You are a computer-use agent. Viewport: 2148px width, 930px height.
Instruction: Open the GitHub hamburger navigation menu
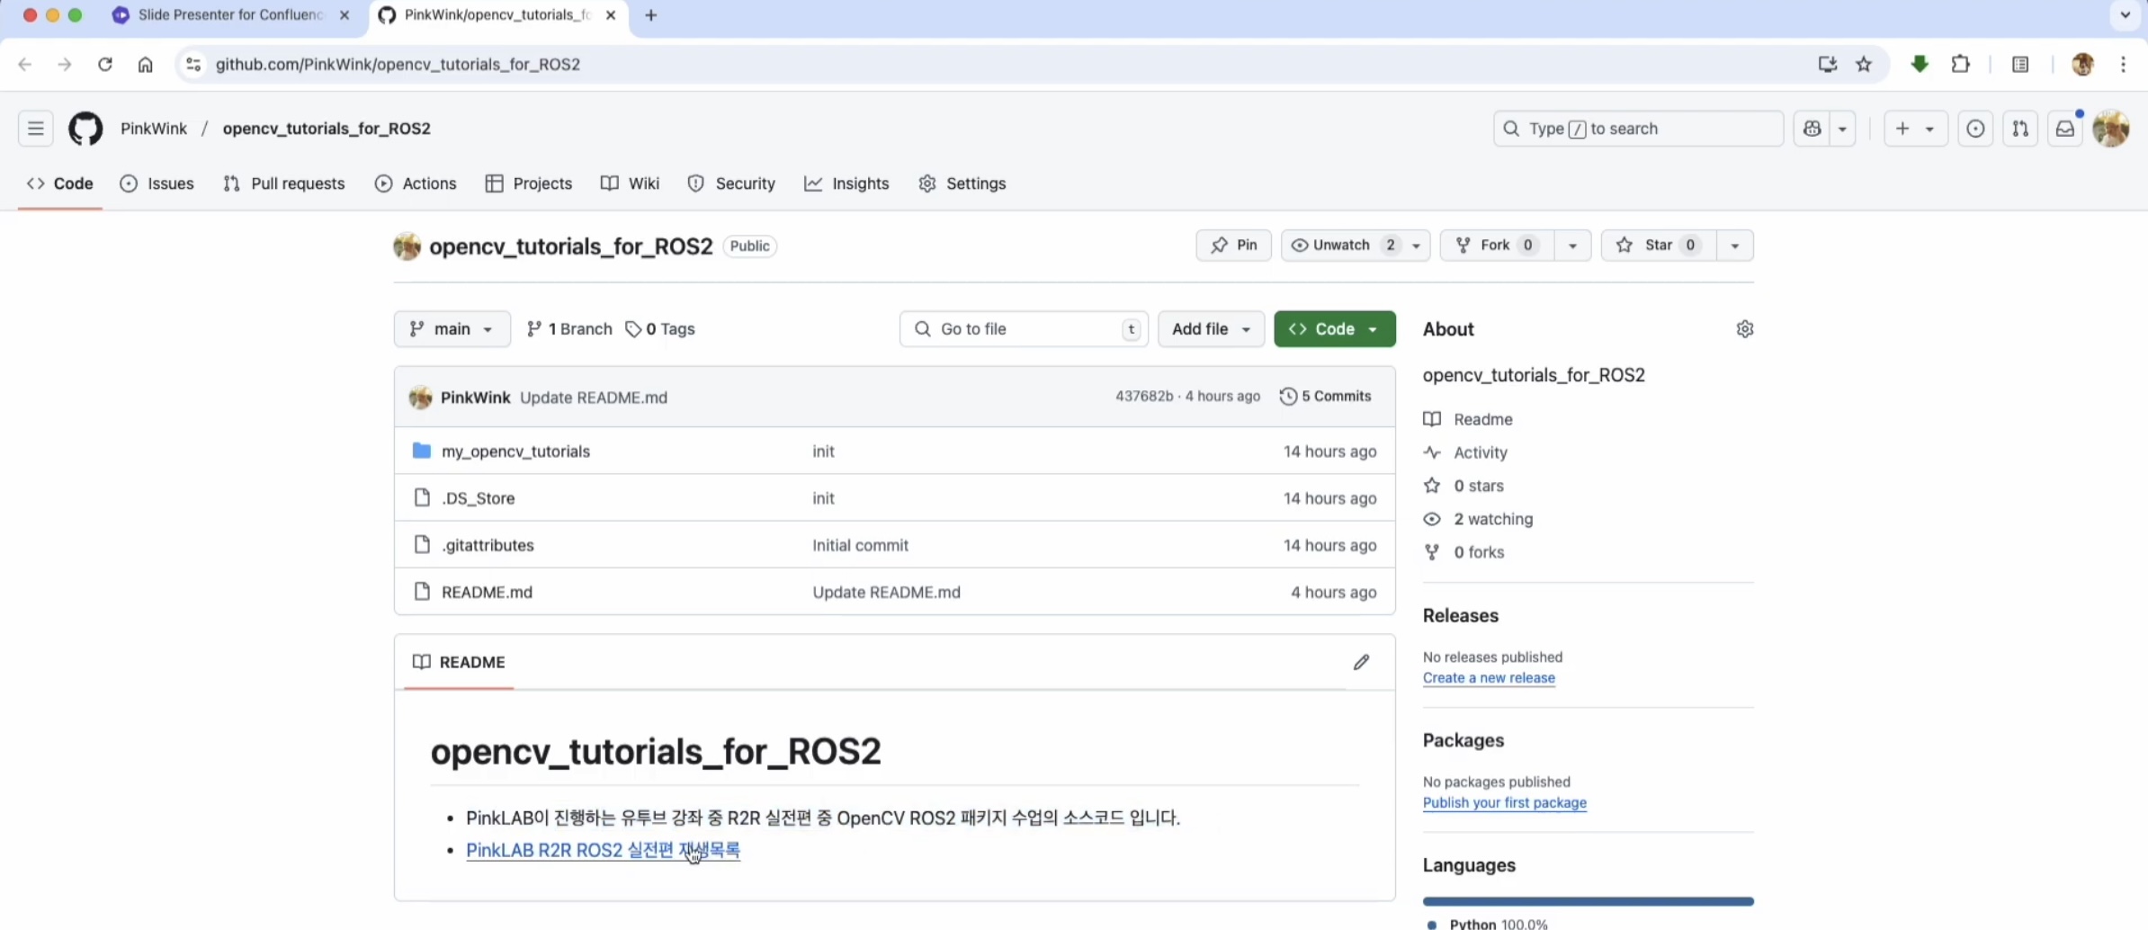click(36, 129)
